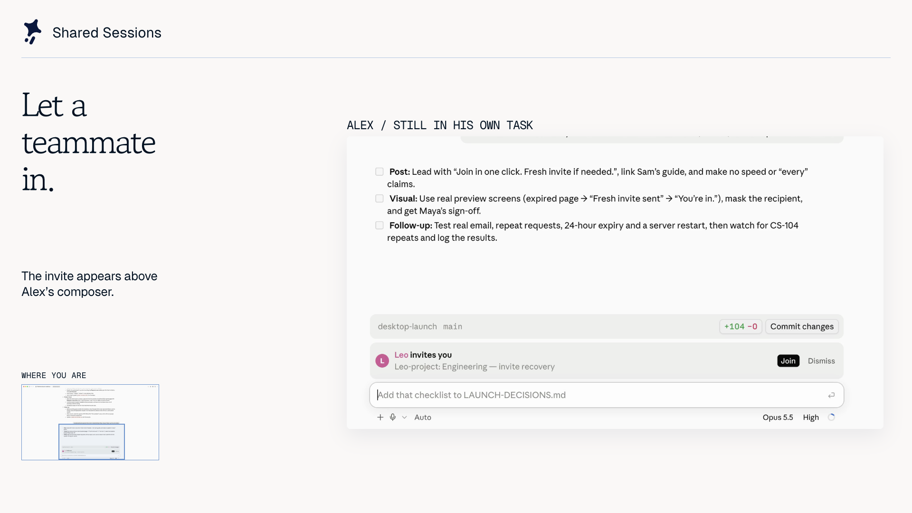Open the +104 -0 diff badge
The height and width of the screenshot is (513, 912).
(741, 327)
